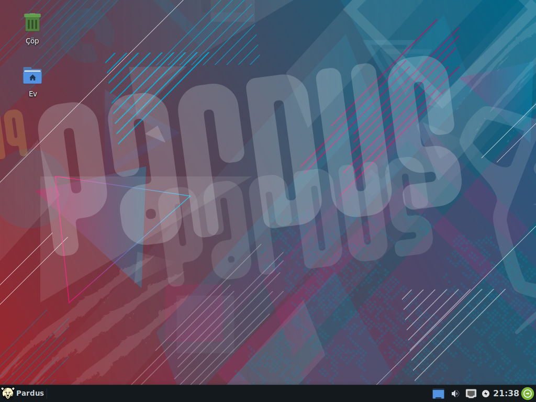The image size is (536, 402).
Task: Select the Çöp label text
Action: tap(32, 41)
